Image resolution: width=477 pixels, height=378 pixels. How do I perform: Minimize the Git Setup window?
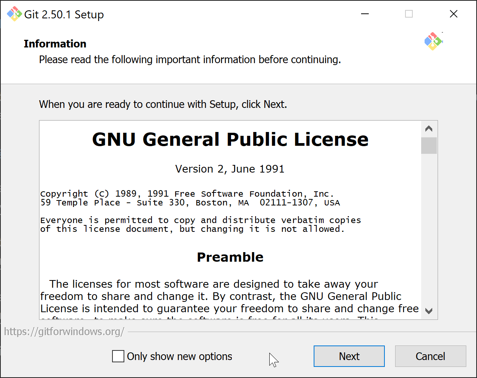pos(365,14)
